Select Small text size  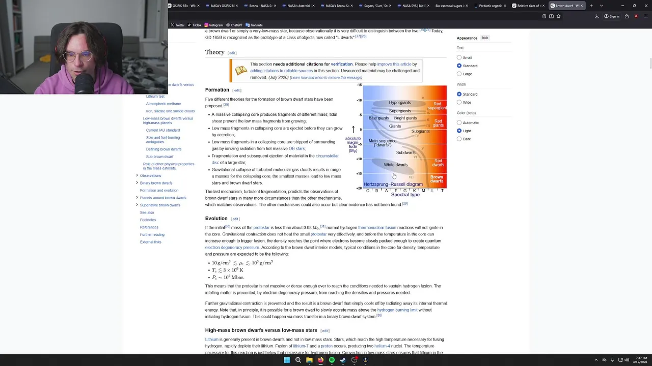click(x=459, y=57)
